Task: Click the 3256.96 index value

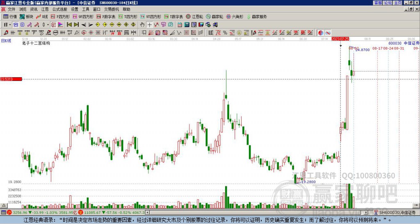Action: (x=20, y=213)
